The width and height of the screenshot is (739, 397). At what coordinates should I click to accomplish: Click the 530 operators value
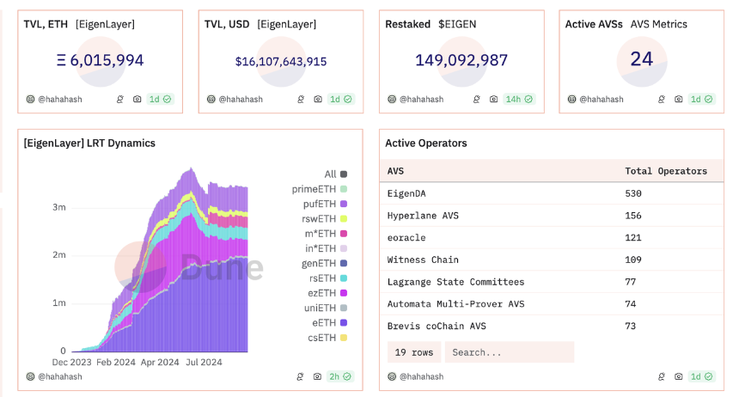[633, 193]
